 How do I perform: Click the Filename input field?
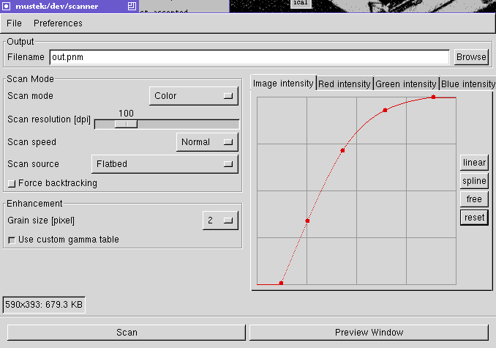pos(249,57)
